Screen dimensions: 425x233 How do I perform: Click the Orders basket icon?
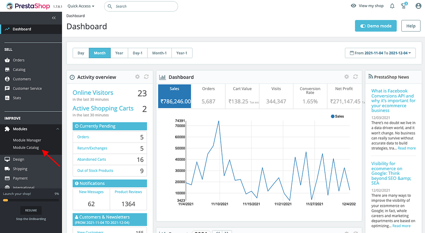[x=7, y=60]
